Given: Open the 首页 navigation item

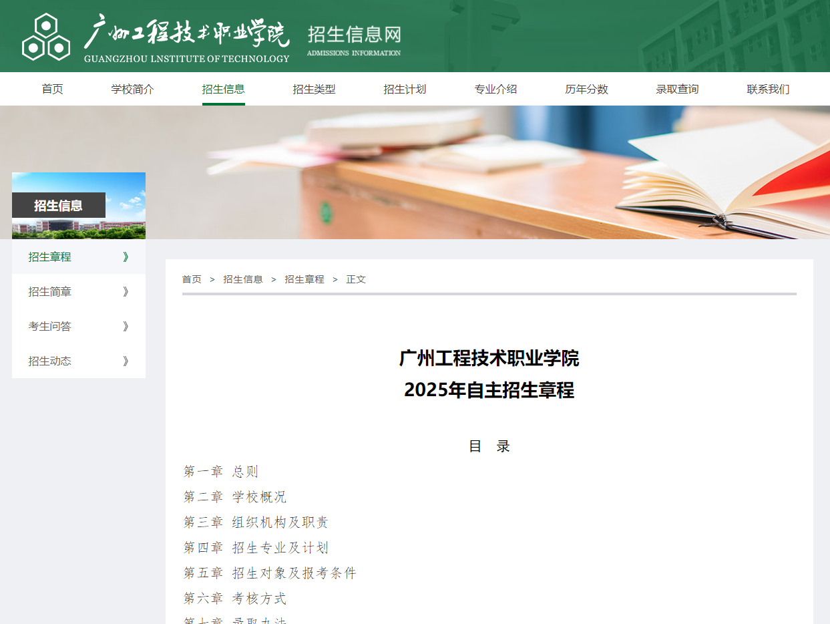Looking at the screenshot, I should pyautogui.click(x=52, y=89).
